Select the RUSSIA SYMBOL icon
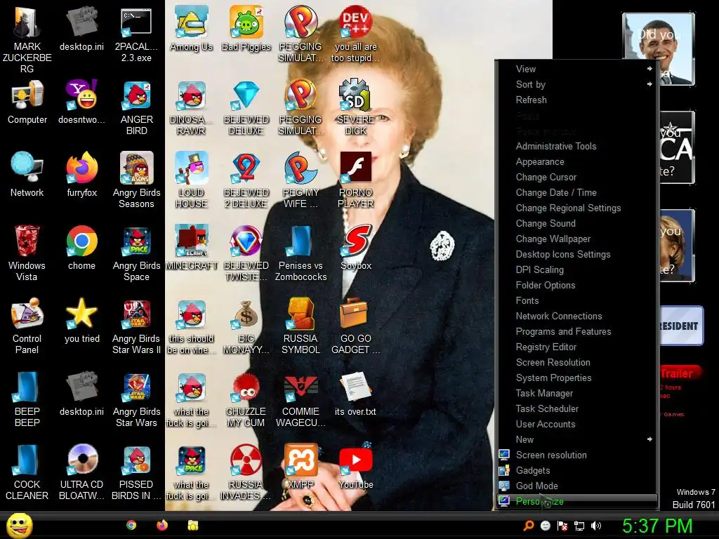Viewport: 719px width, 539px height. tap(301, 326)
